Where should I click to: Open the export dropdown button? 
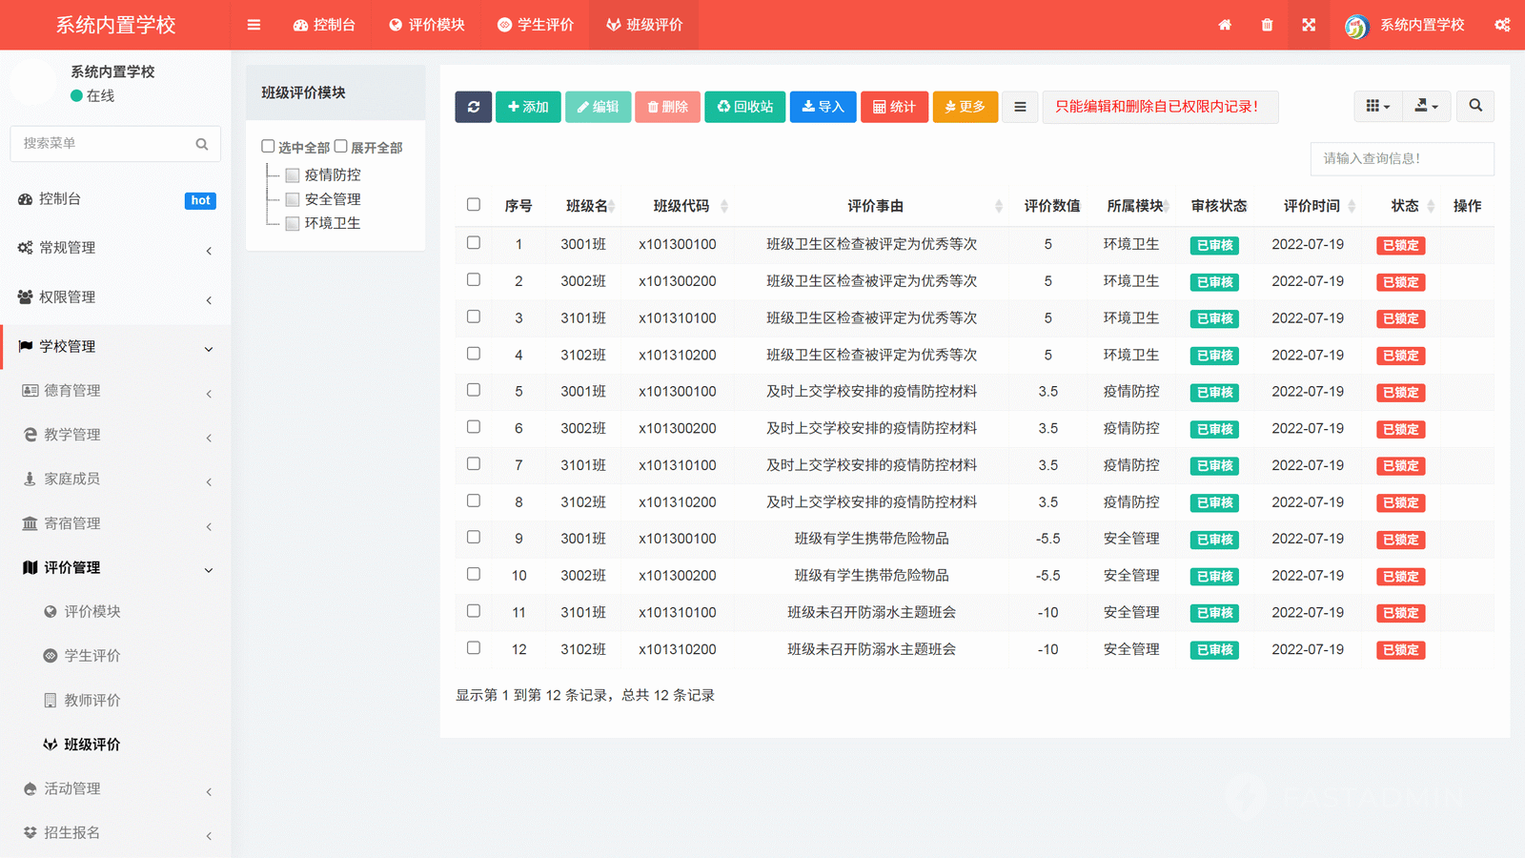click(x=1426, y=106)
